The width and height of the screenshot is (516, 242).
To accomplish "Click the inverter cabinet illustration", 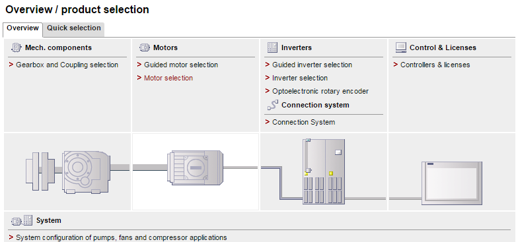I will click(324, 171).
